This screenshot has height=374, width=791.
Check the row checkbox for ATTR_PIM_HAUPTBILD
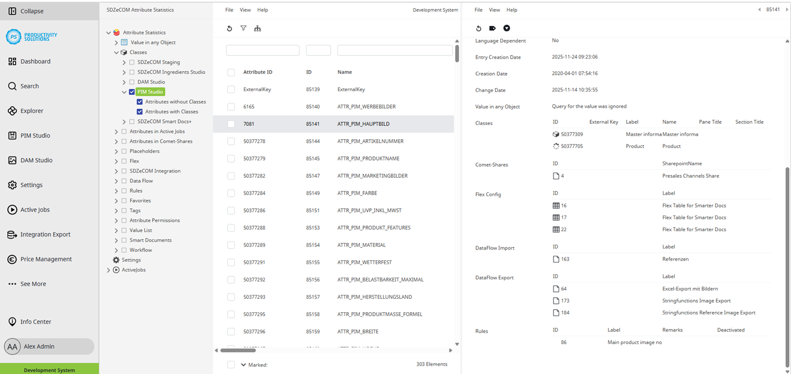click(x=231, y=123)
